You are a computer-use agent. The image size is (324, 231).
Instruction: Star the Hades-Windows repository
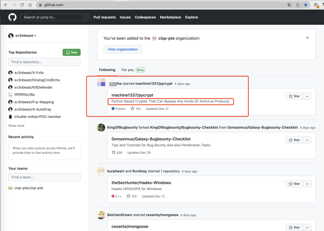pos(294,184)
